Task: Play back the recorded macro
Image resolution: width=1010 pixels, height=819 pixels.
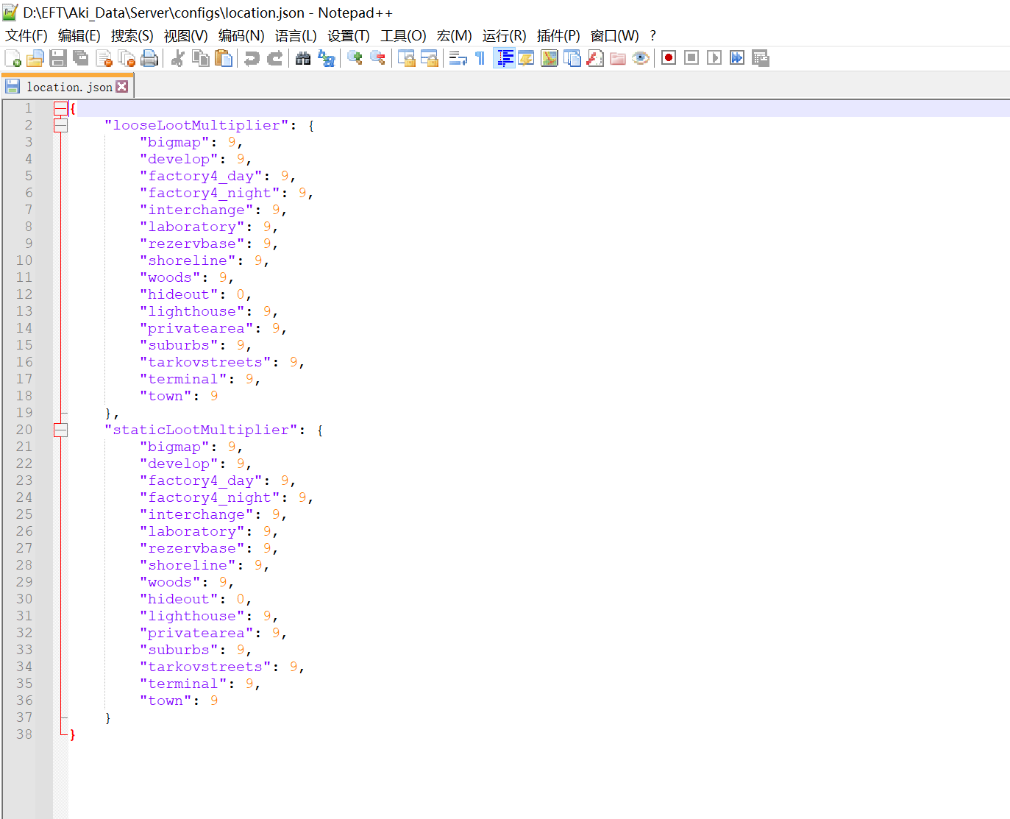Action: pyautogui.click(x=714, y=58)
